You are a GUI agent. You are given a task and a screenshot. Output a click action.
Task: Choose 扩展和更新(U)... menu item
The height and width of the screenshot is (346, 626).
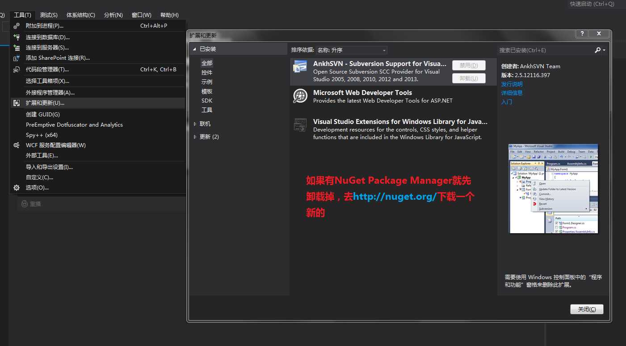point(98,103)
